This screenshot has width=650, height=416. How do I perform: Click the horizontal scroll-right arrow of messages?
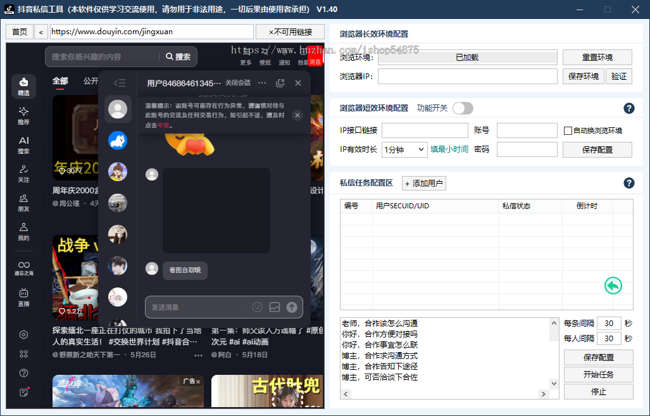click(x=544, y=394)
